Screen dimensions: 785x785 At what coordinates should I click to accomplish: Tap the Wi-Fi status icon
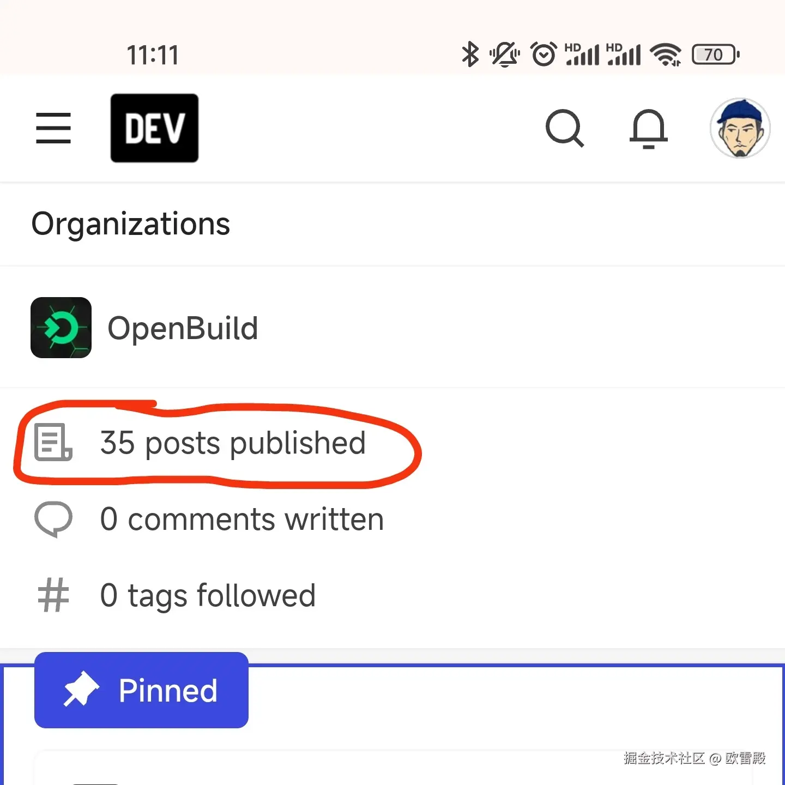tap(666, 55)
